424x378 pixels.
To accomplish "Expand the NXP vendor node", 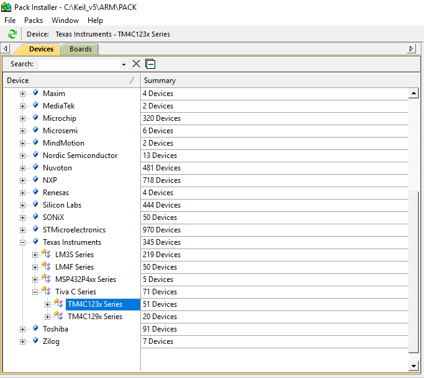I will tap(23, 180).
